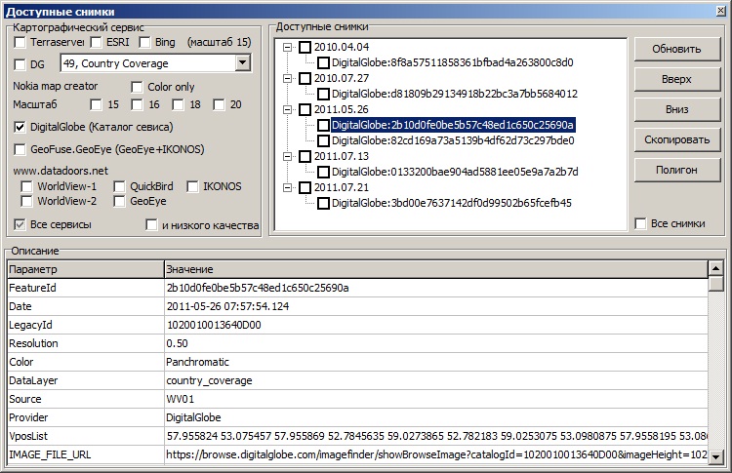Image resolution: width=732 pixels, height=473 pixels.
Task: Click the Скопировать button
Action: [676, 139]
